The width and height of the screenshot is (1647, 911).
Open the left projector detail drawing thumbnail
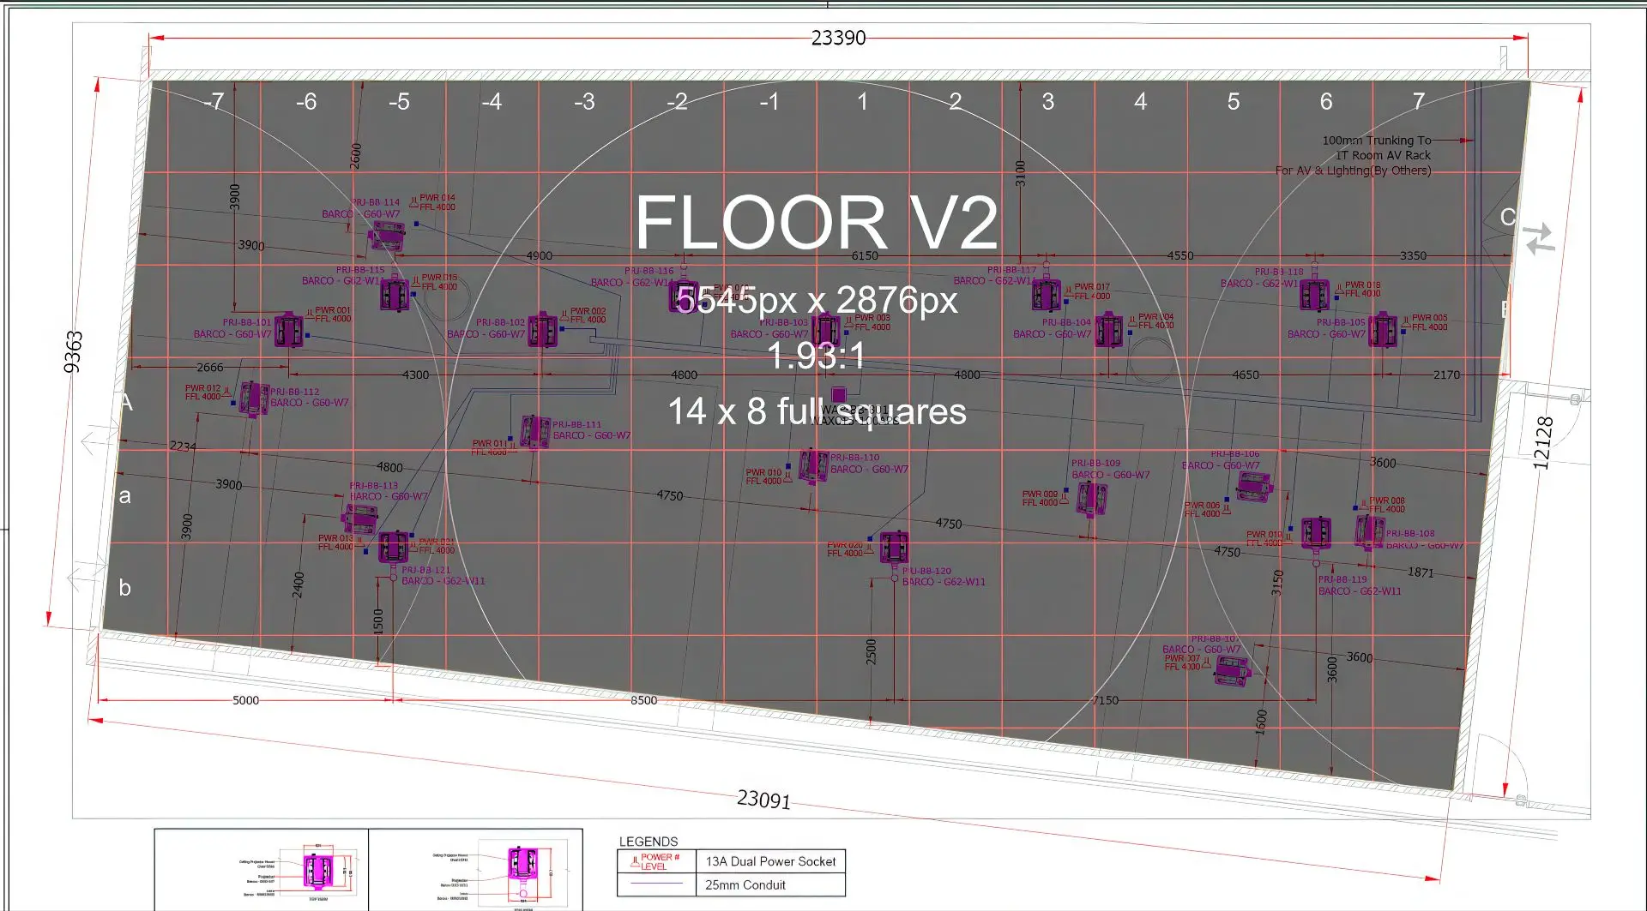[x=262, y=870]
